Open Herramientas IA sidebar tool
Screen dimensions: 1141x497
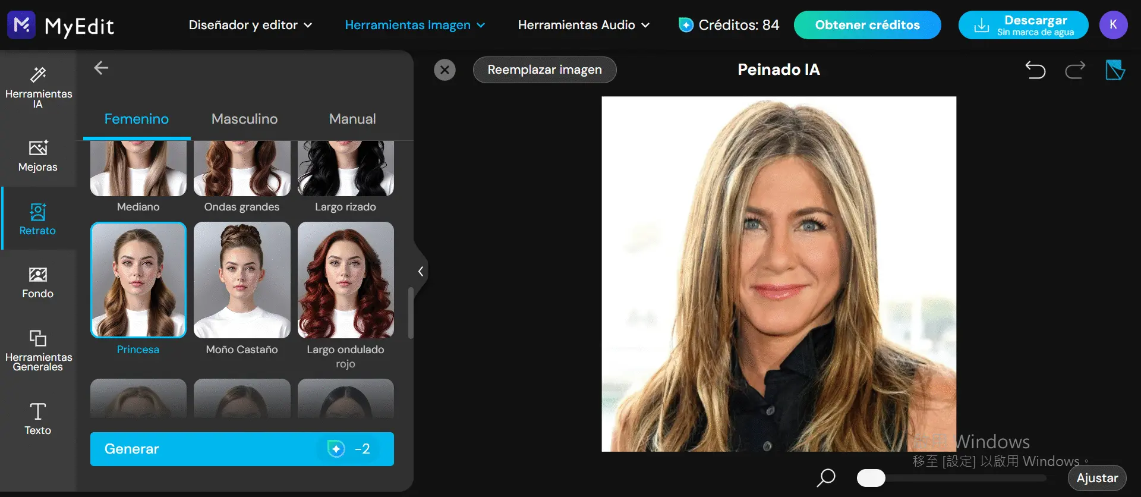tap(38, 87)
